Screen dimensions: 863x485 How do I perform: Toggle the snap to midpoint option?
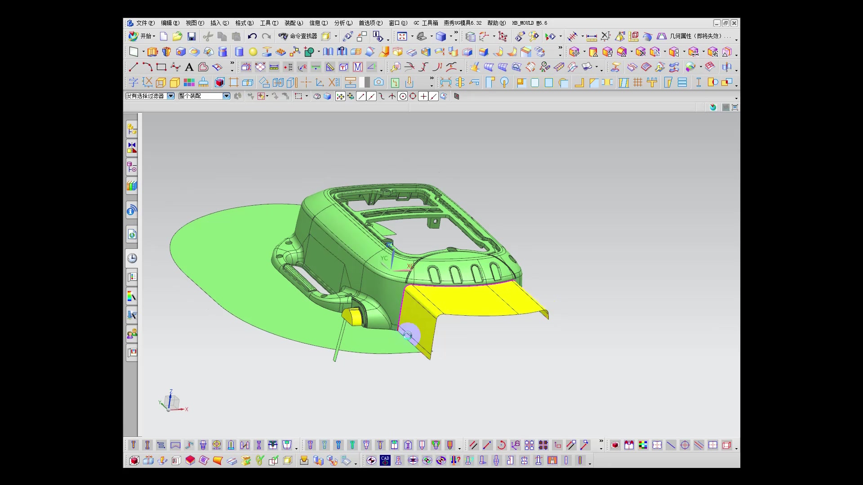[x=371, y=97]
